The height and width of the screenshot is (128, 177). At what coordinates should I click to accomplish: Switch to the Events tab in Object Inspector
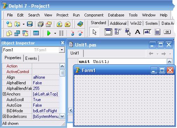click(31, 58)
